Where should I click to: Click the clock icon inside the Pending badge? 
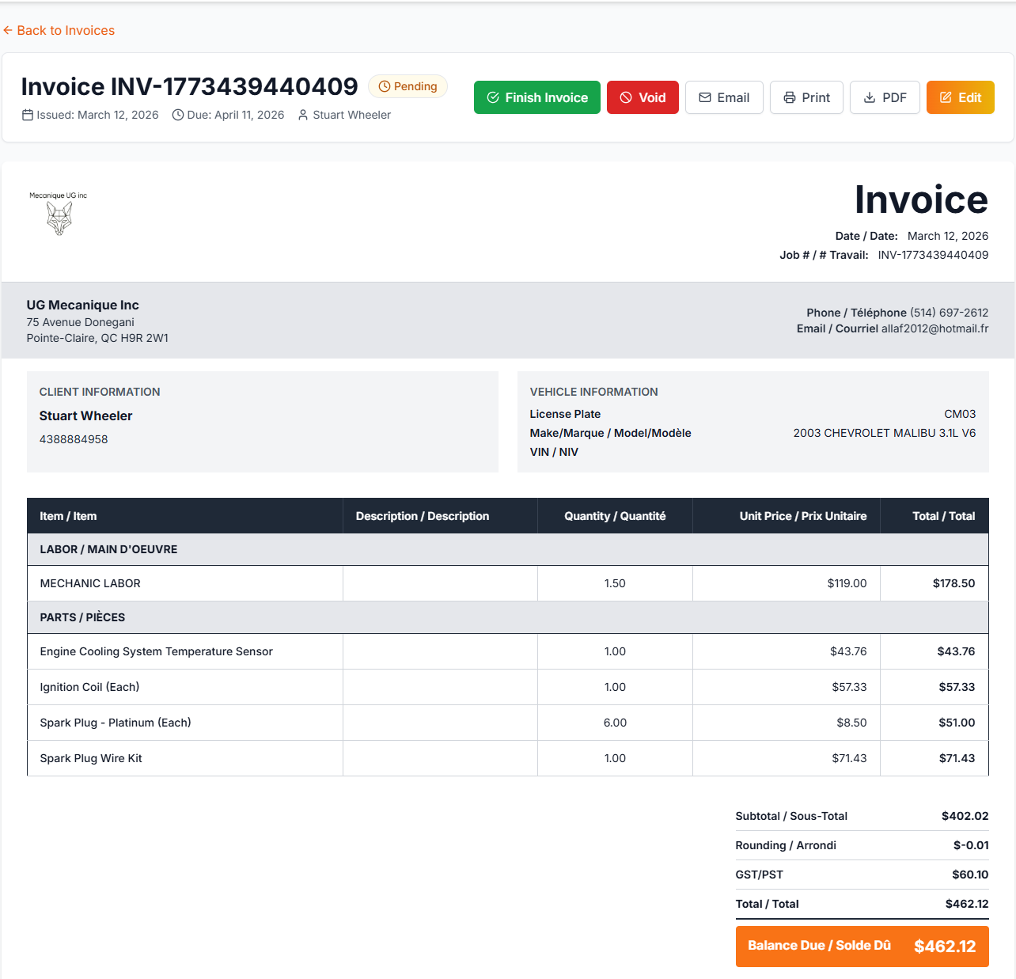pos(384,86)
